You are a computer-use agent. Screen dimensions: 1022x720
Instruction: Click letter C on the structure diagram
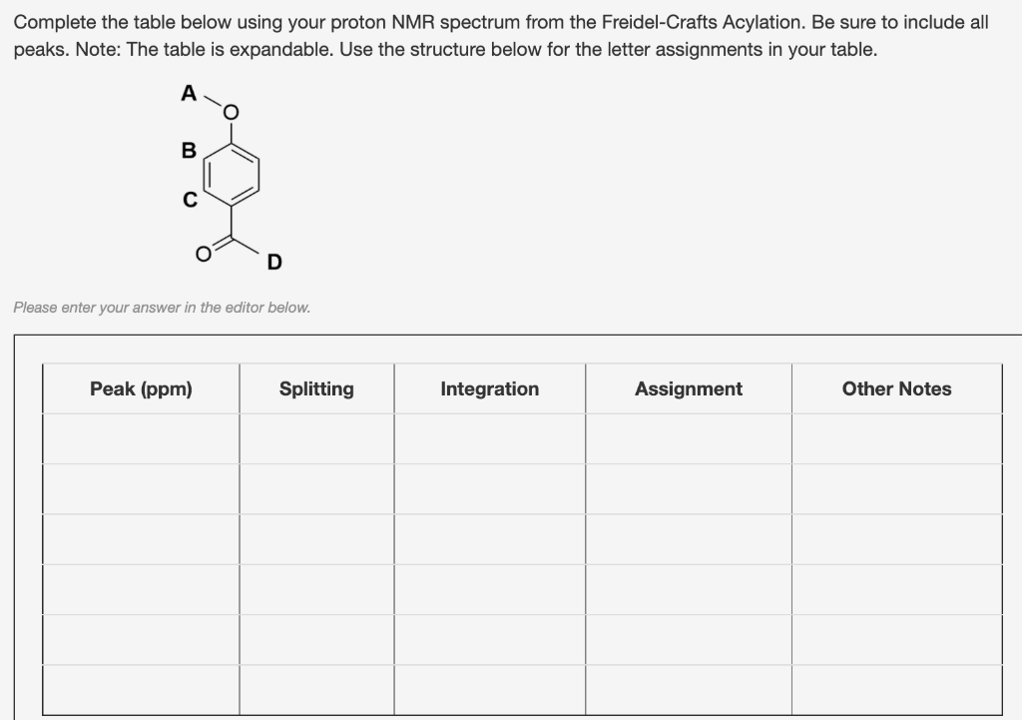tap(188, 200)
